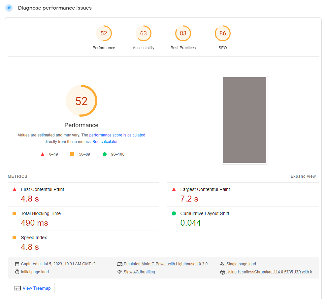The width and height of the screenshot is (327, 299).
Task: Click the red triangle beside First Contentful Paint
Action: pyautogui.click(x=14, y=189)
